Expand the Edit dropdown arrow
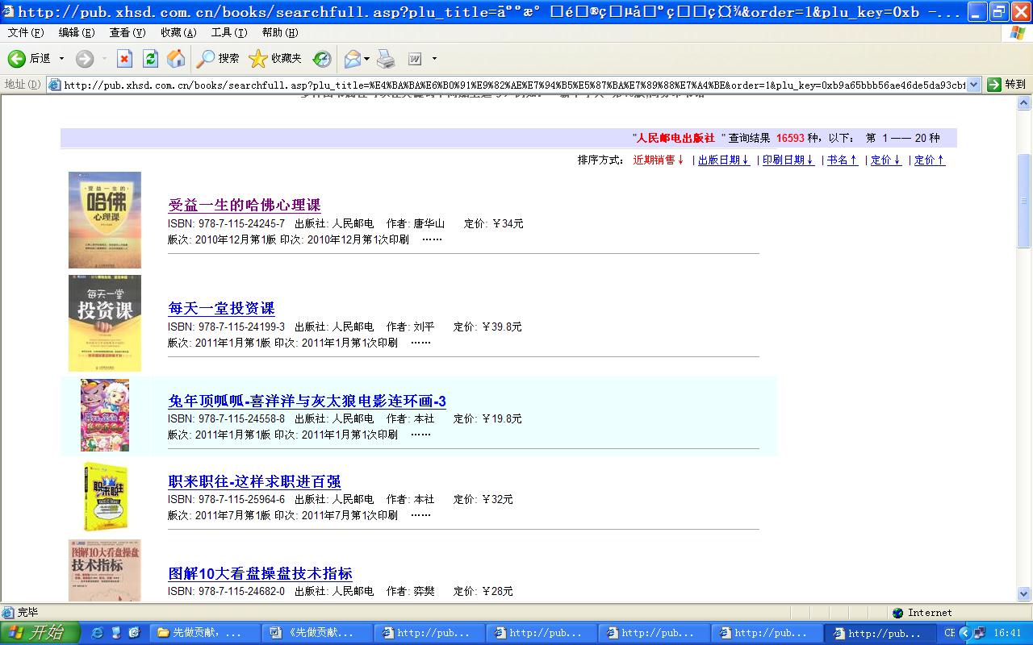This screenshot has height=645, width=1033. (x=434, y=59)
